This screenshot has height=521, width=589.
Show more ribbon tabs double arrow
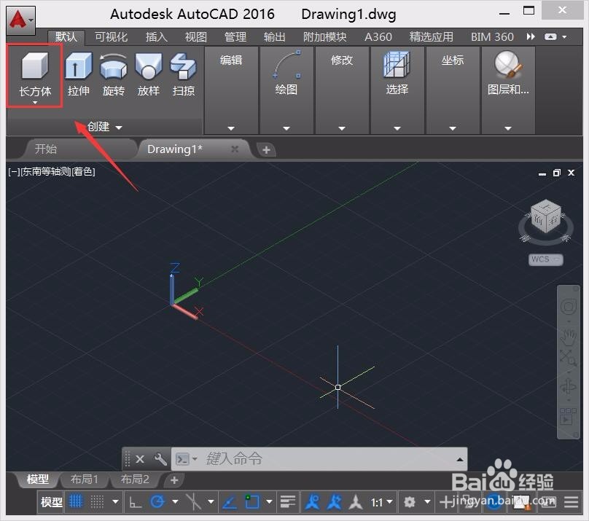pos(531,36)
